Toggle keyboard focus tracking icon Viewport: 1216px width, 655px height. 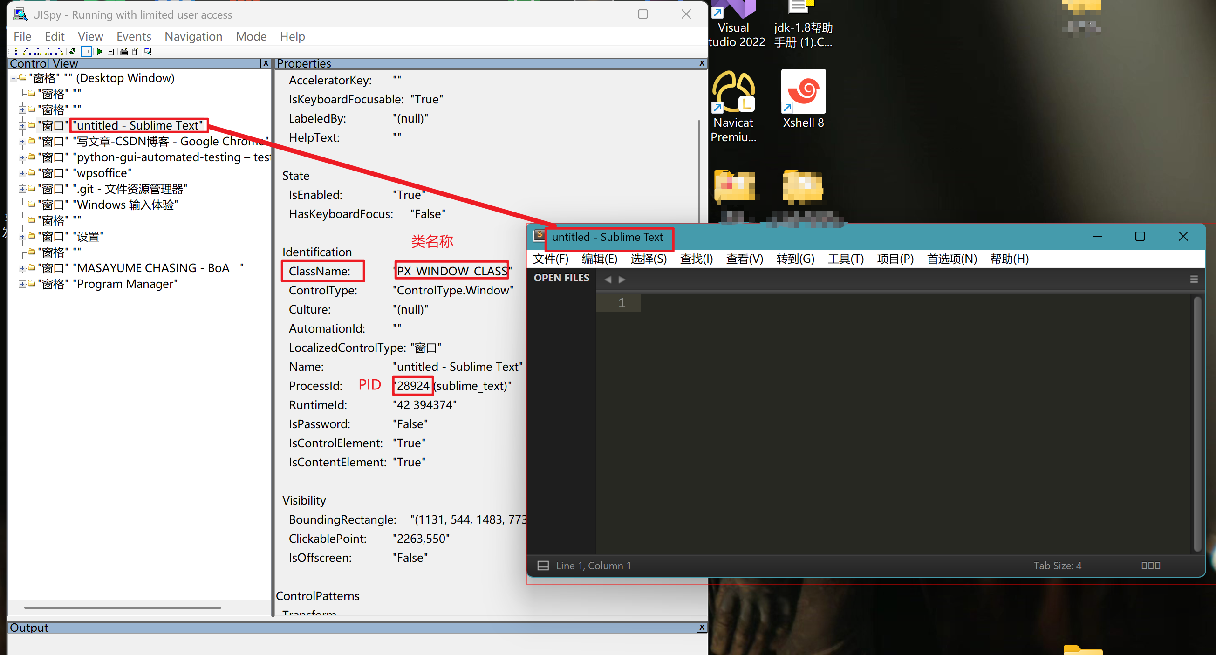pyautogui.click(x=124, y=51)
